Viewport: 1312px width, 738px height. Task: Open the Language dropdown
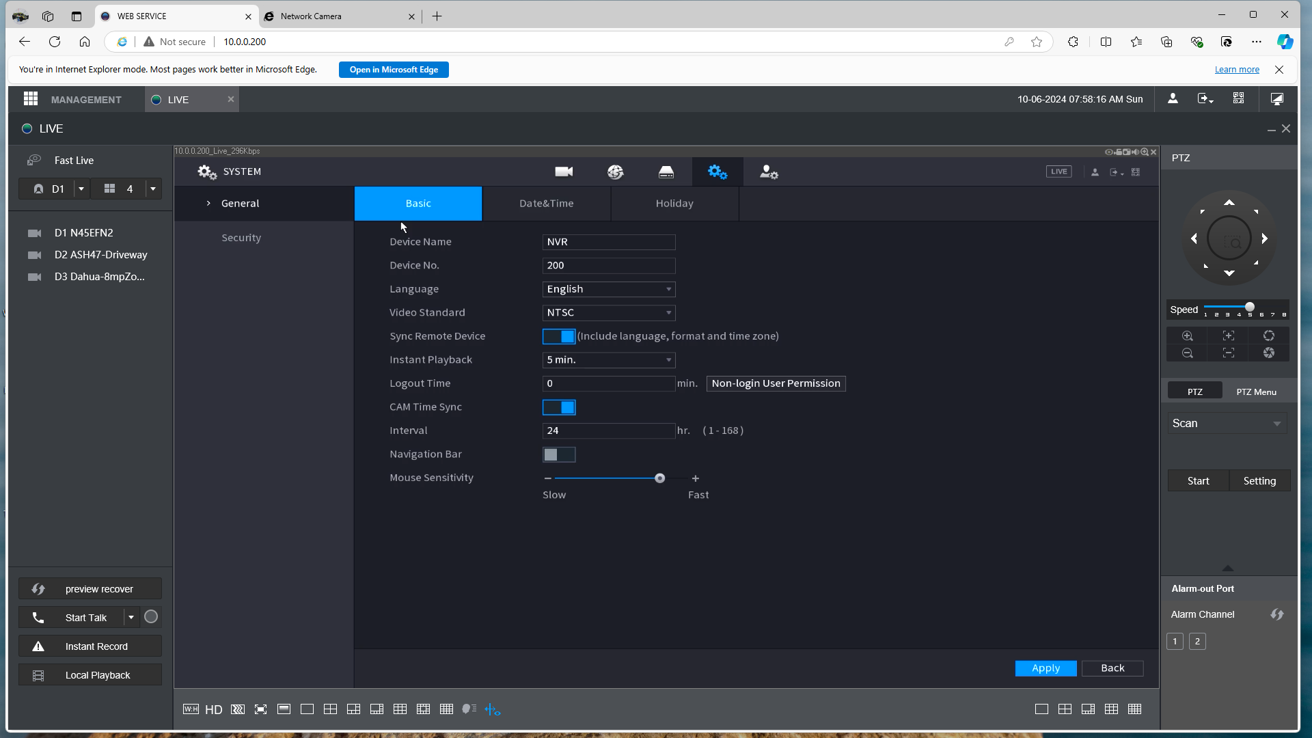pyautogui.click(x=609, y=289)
